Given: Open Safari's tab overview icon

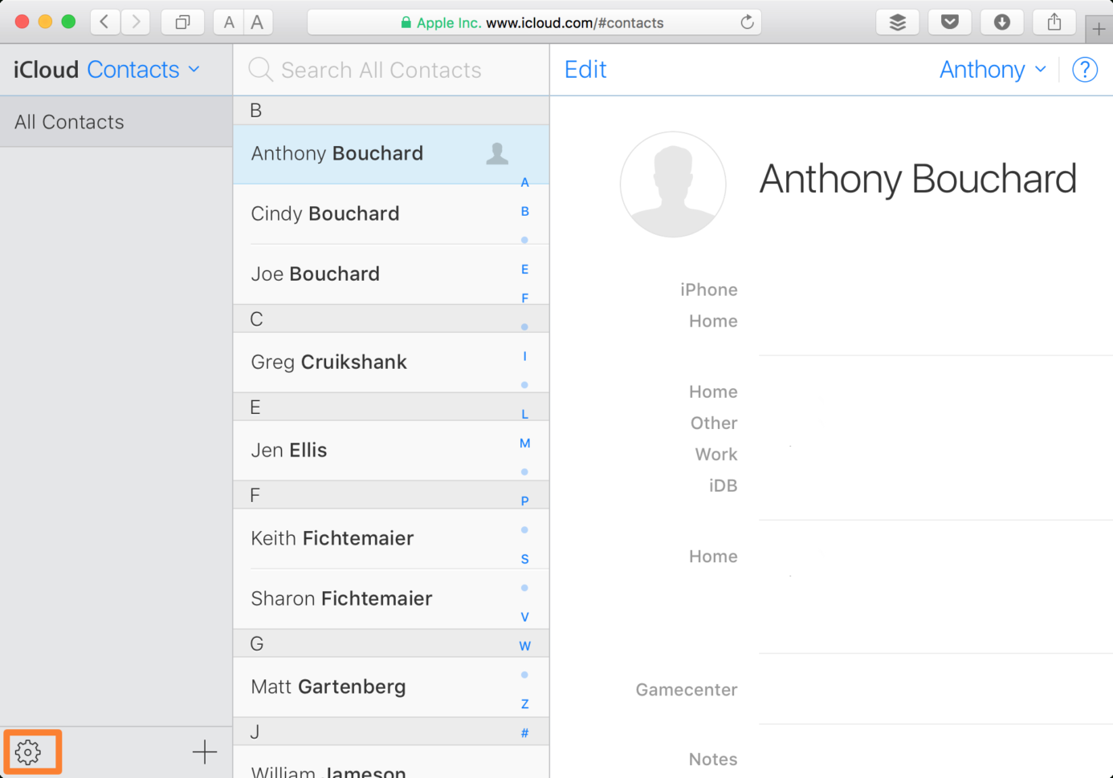Looking at the screenshot, I should pyautogui.click(x=182, y=22).
